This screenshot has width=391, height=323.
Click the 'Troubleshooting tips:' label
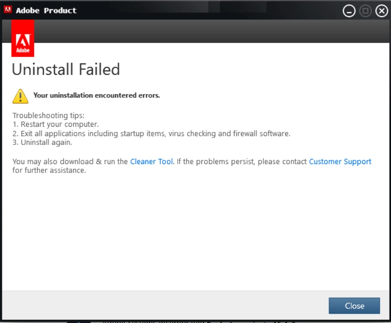point(48,116)
